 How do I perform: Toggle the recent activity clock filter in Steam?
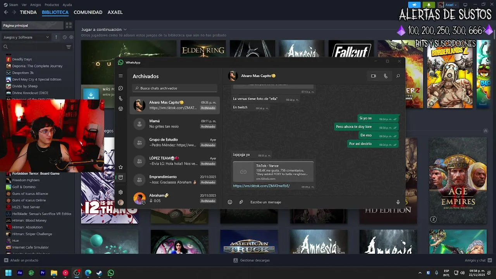point(65,37)
